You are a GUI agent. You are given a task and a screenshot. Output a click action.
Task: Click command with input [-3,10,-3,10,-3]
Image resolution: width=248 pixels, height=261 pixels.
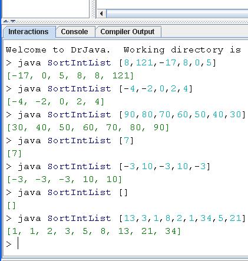coord(108,167)
